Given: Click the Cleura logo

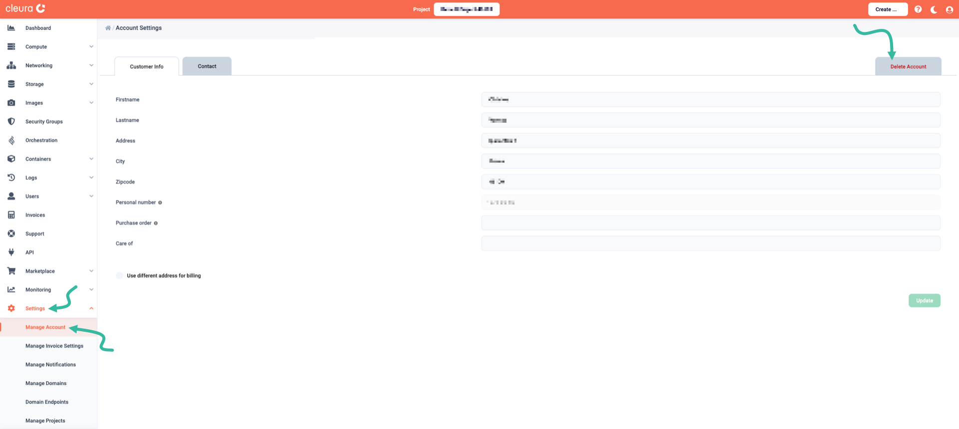Looking at the screenshot, I should (25, 8).
